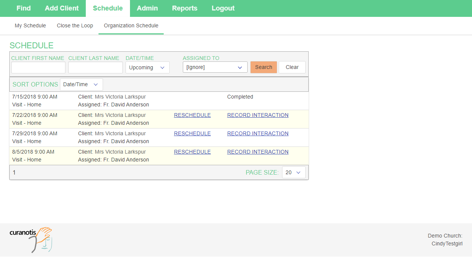Open the Admin menu
The height and width of the screenshot is (260, 472).
147,8
